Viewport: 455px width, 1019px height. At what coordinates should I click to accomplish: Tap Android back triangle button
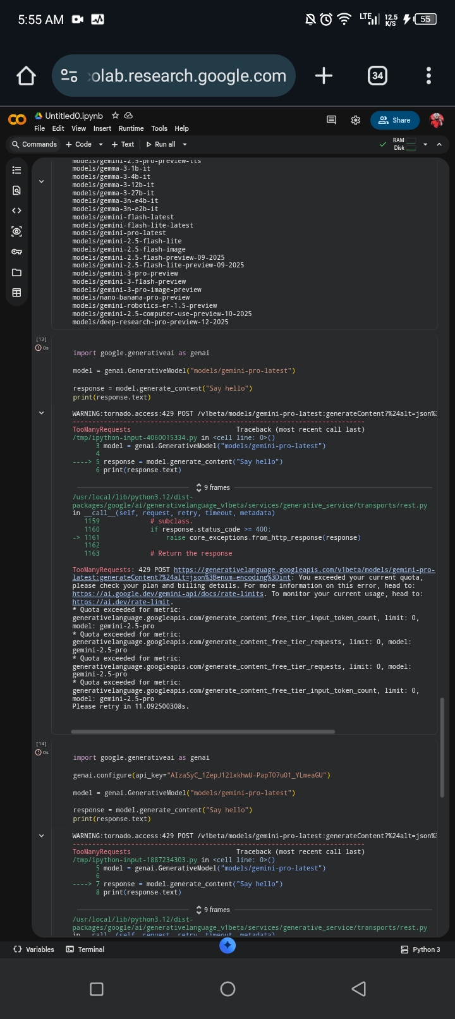pos(358,989)
